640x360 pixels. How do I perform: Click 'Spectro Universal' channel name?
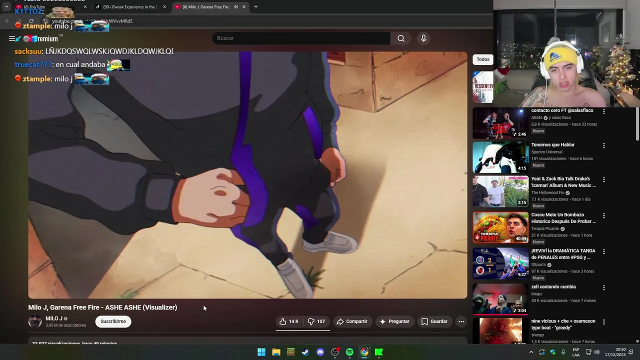tap(546, 152)
